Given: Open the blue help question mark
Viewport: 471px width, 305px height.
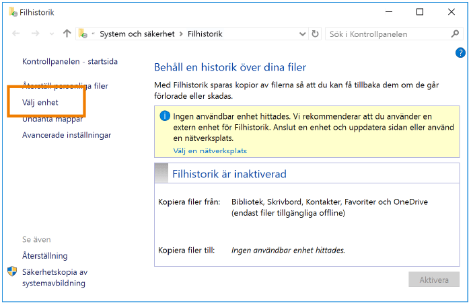Looking at the screenshot, I should pos(460,52).
